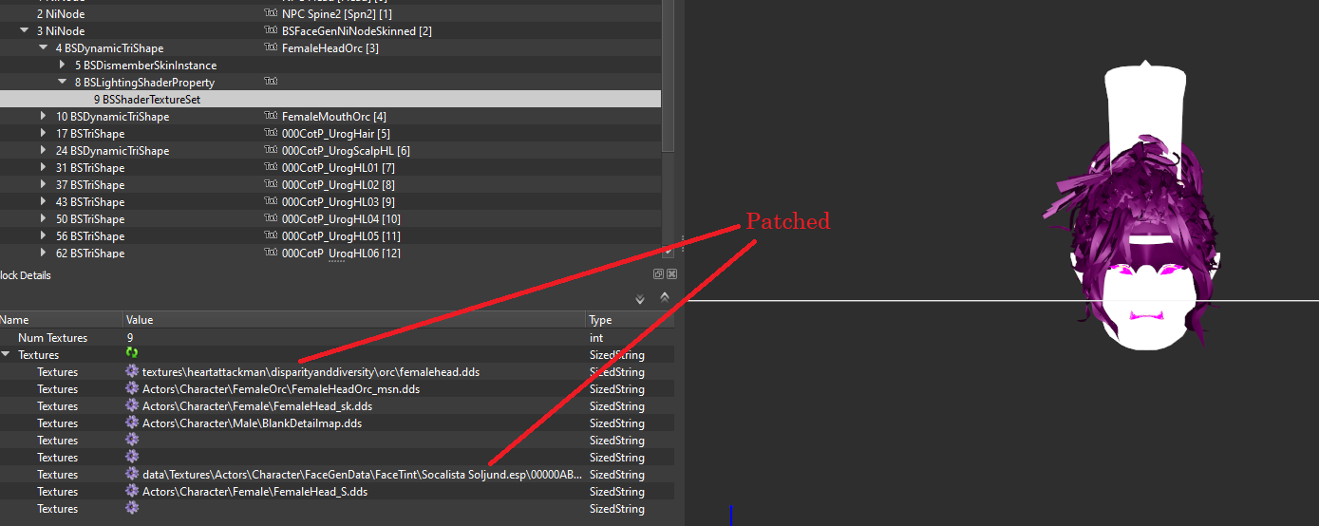
Task: Click the Txt icon beside BSFaceGenNiNodeSkinned
Action: coord(271,31)
